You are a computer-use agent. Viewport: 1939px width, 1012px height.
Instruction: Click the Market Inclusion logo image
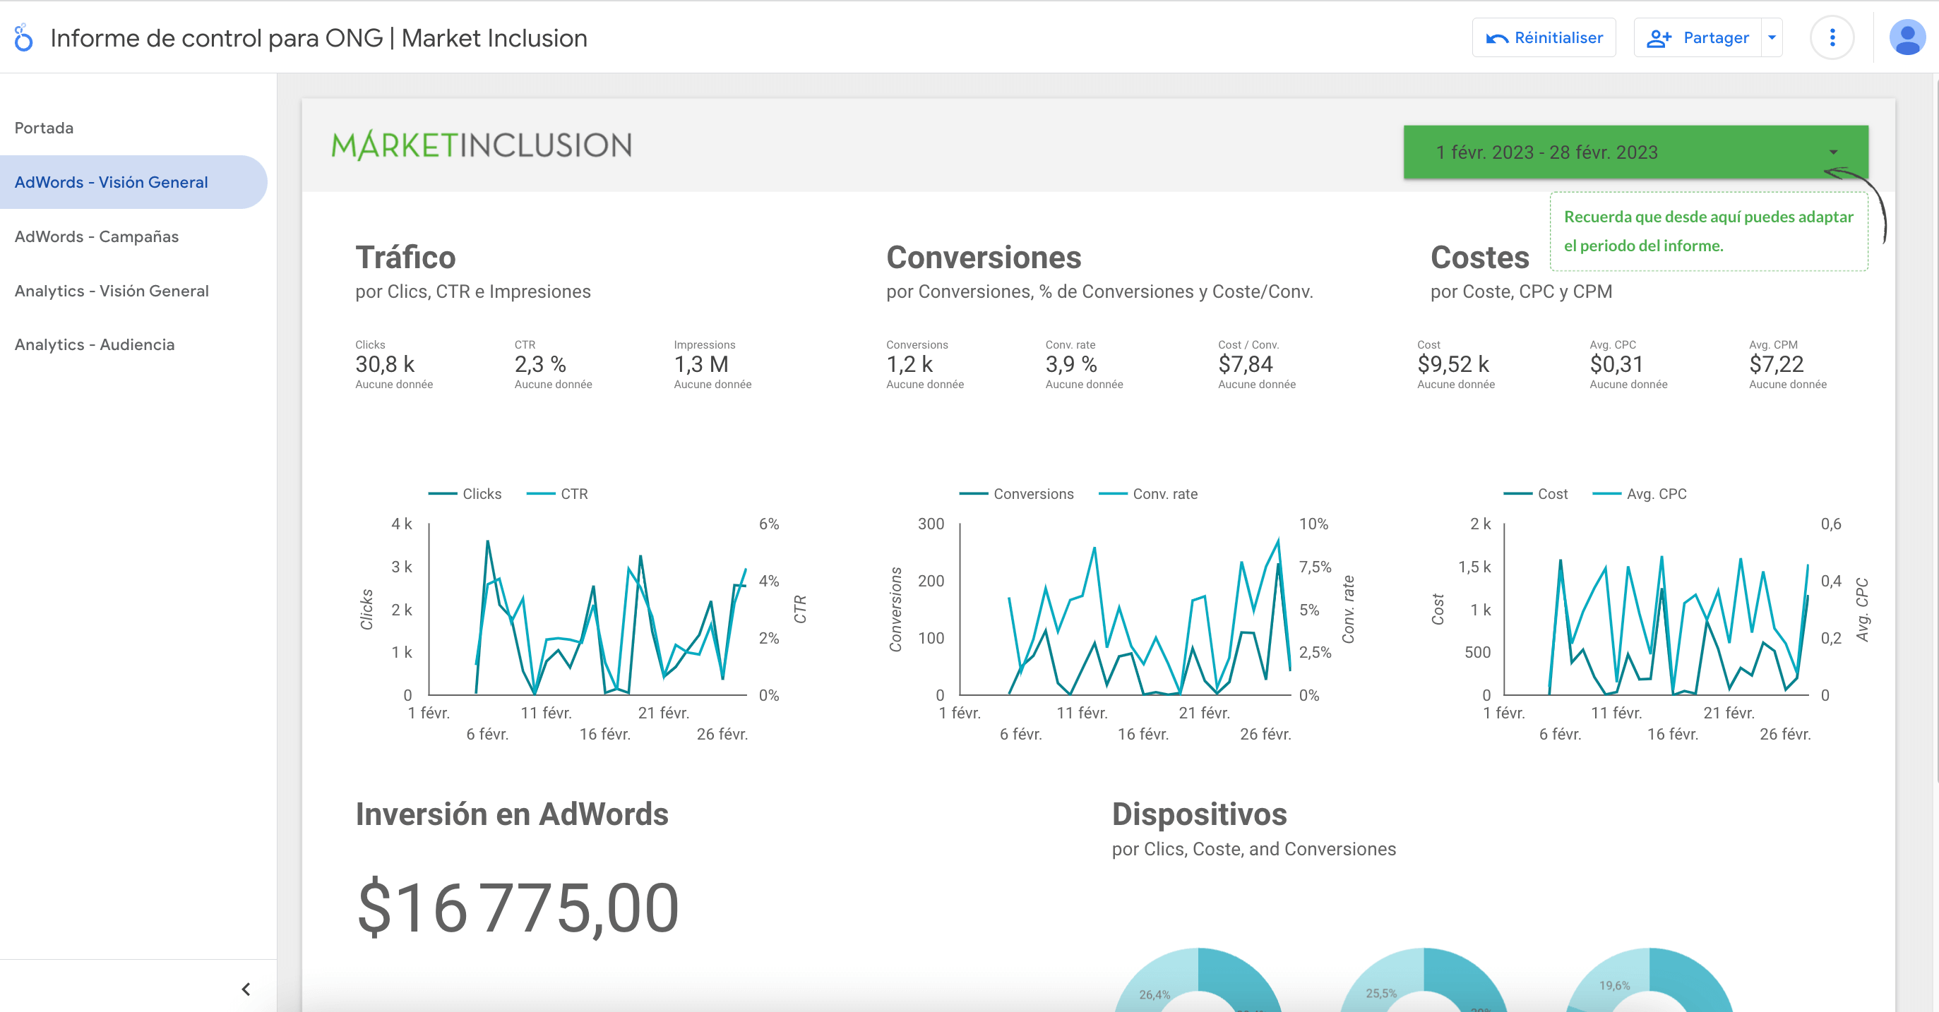click(482, 145)
